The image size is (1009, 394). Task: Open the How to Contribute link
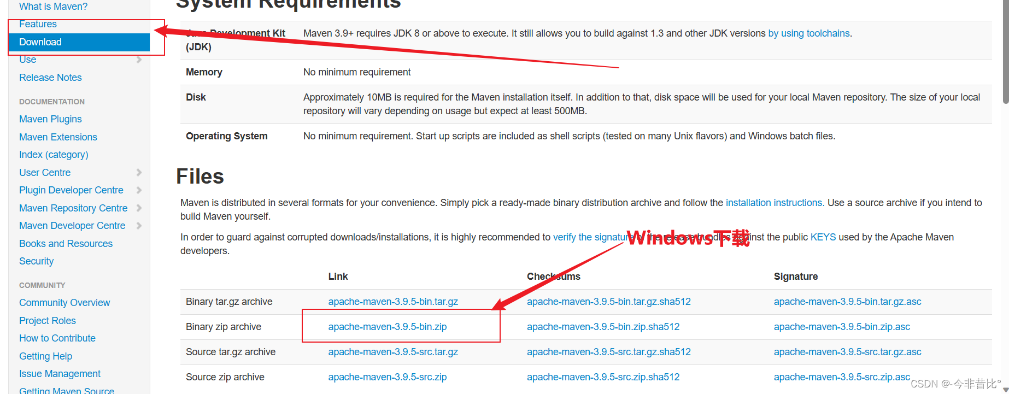57,338
